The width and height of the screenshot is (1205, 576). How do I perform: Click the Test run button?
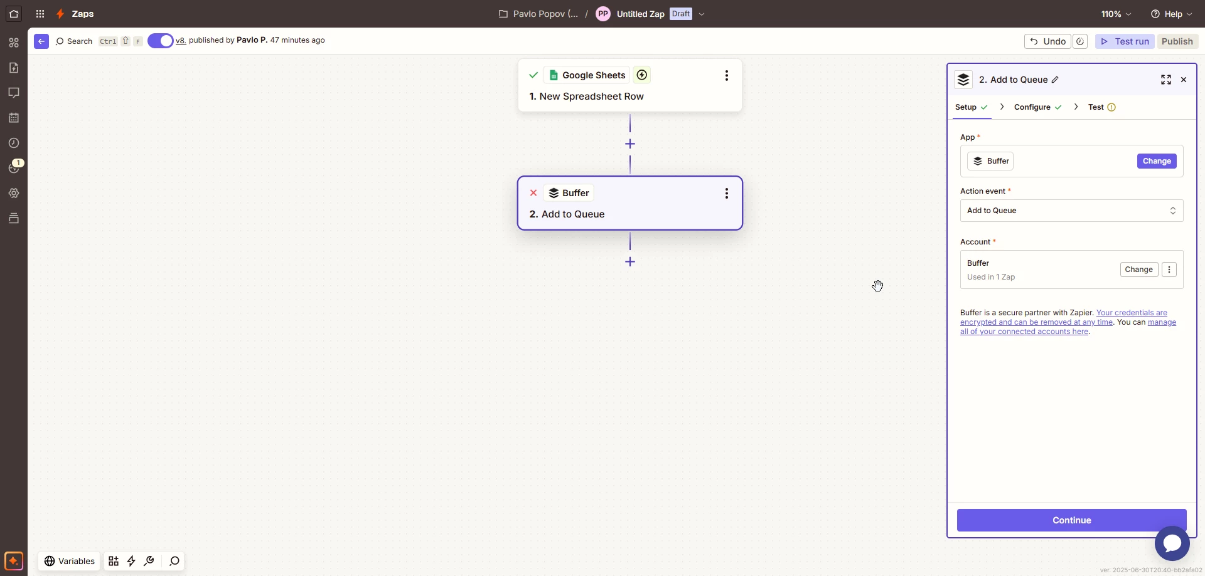(x=1125, y=41)
